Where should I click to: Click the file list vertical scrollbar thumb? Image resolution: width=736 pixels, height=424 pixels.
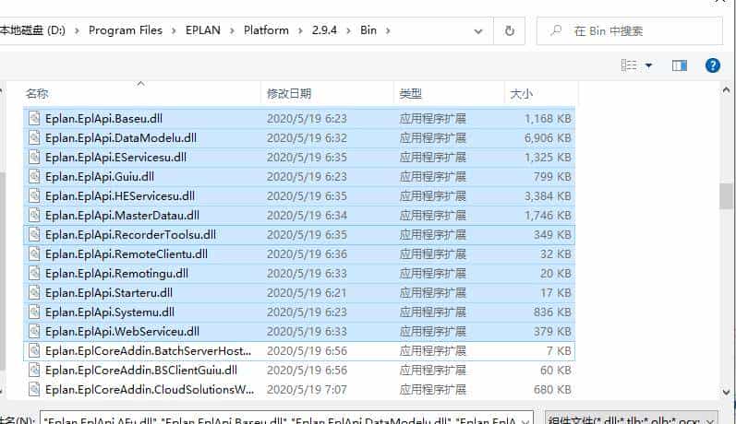[x=726, y=196]
